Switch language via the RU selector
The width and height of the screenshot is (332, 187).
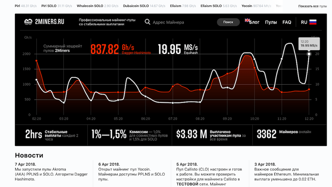304,22
